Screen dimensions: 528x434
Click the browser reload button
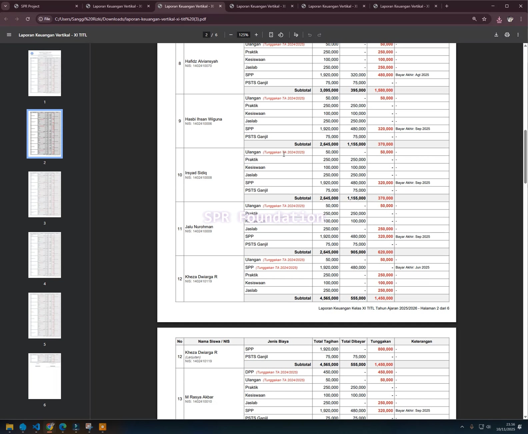click(x=28, y=19)
